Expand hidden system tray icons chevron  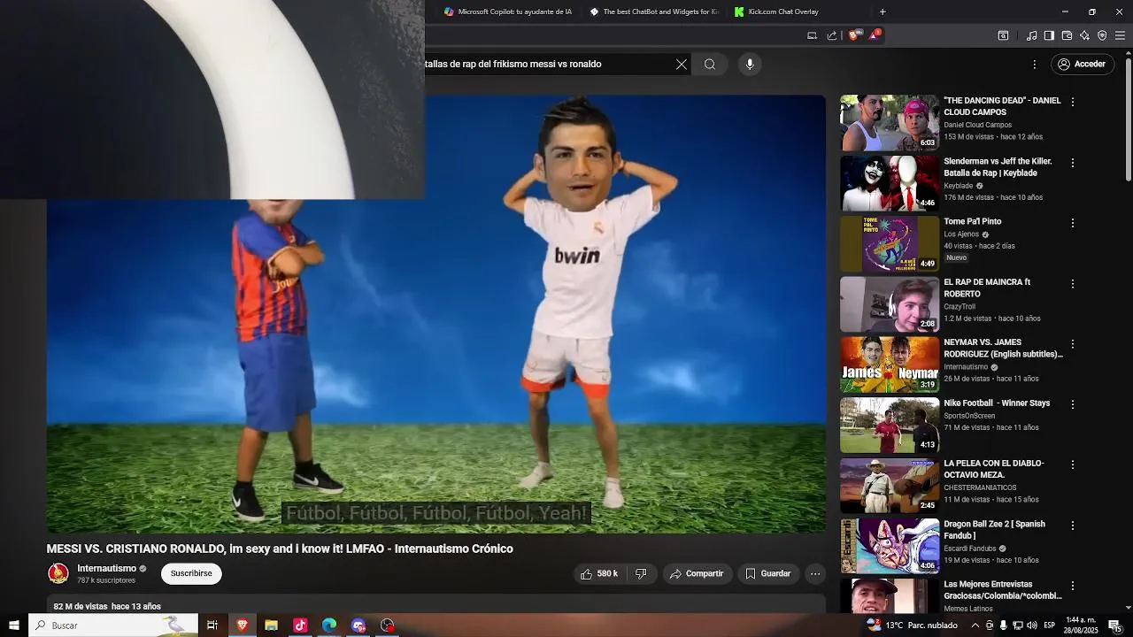pos(975,625)
